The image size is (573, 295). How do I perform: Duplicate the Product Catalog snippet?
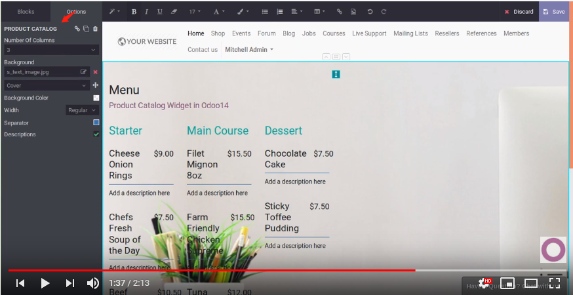(x=86, y=29)
